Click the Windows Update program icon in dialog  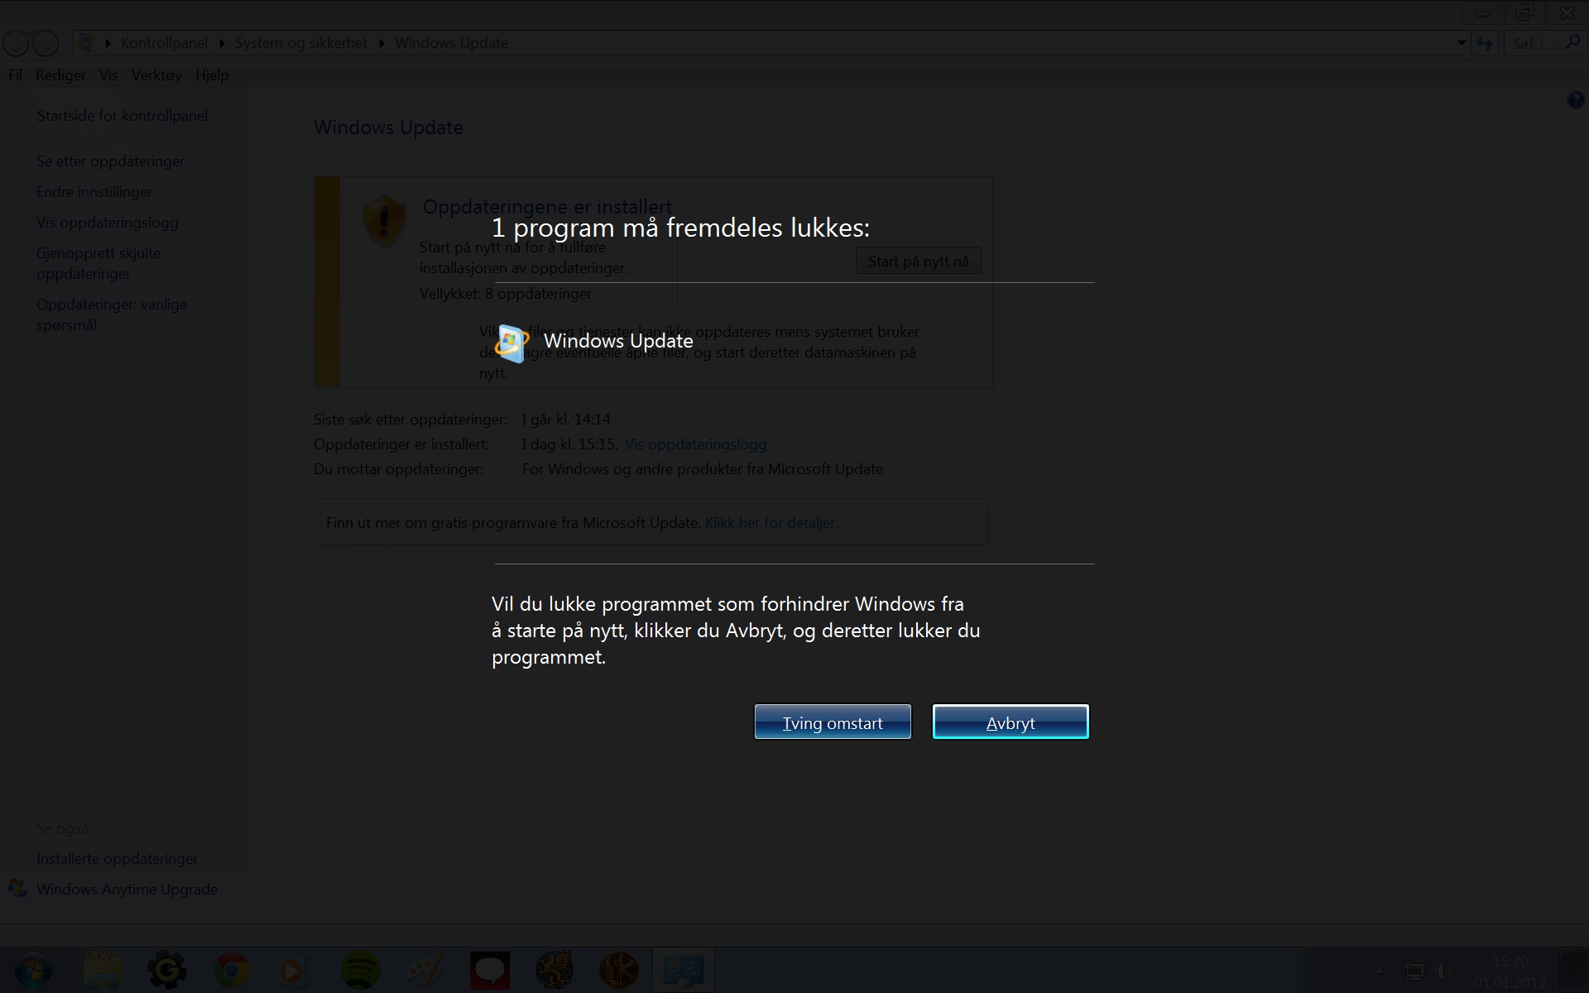tap(511, 343)
